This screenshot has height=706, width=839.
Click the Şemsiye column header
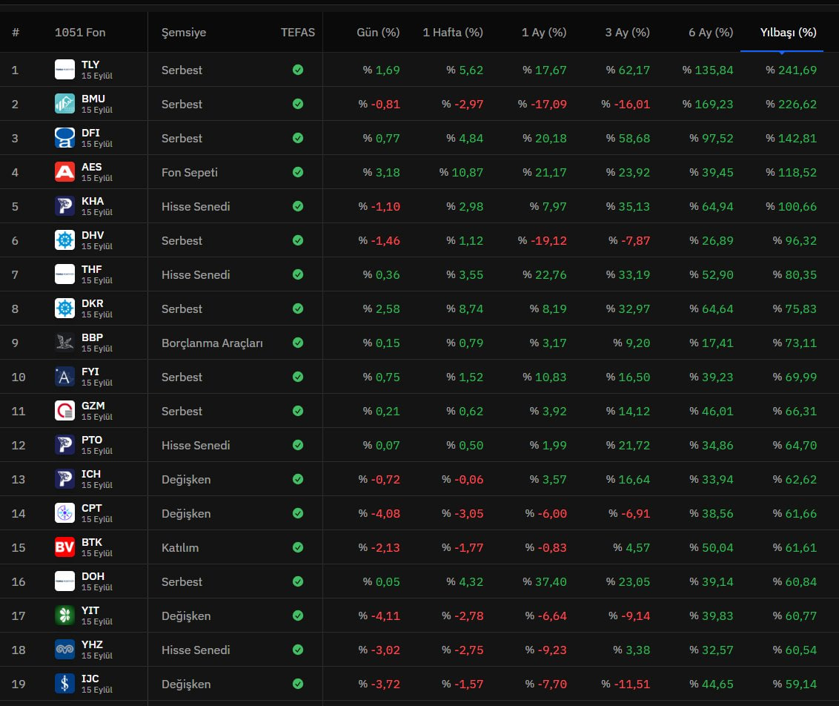184,32
